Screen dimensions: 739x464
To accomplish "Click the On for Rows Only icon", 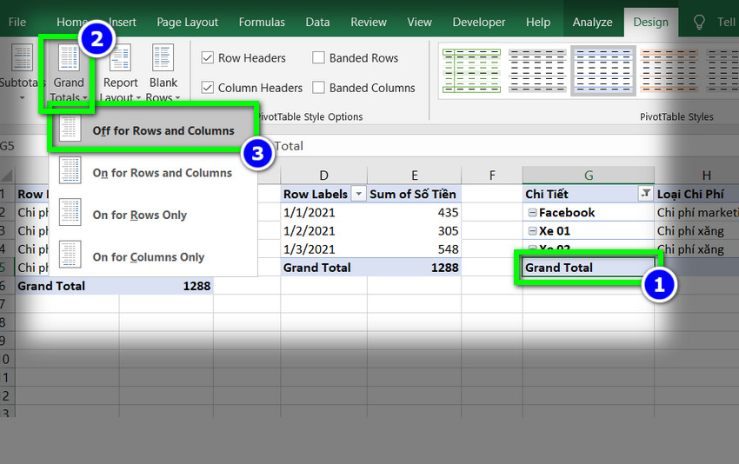I will pyautogui.click(x=70, y=212).
